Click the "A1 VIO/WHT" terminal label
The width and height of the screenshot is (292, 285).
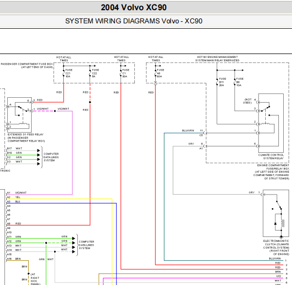click(x=17, y=193)
